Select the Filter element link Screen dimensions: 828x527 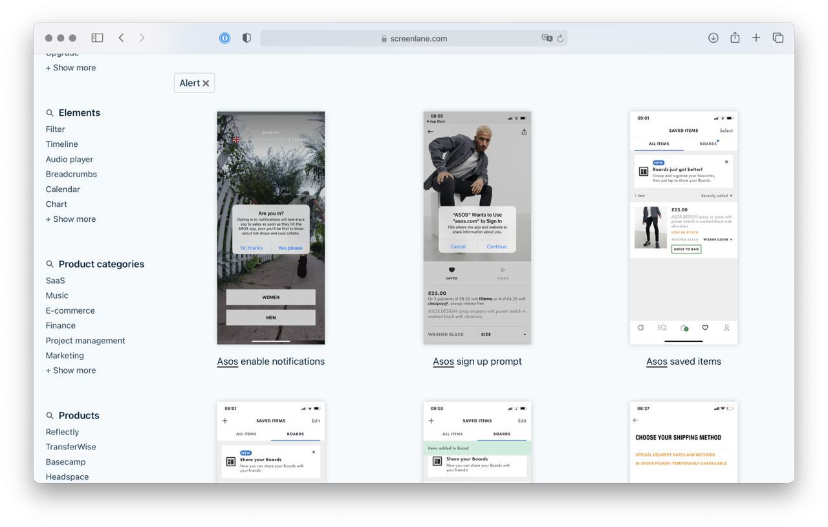click(x=55, y=129)
